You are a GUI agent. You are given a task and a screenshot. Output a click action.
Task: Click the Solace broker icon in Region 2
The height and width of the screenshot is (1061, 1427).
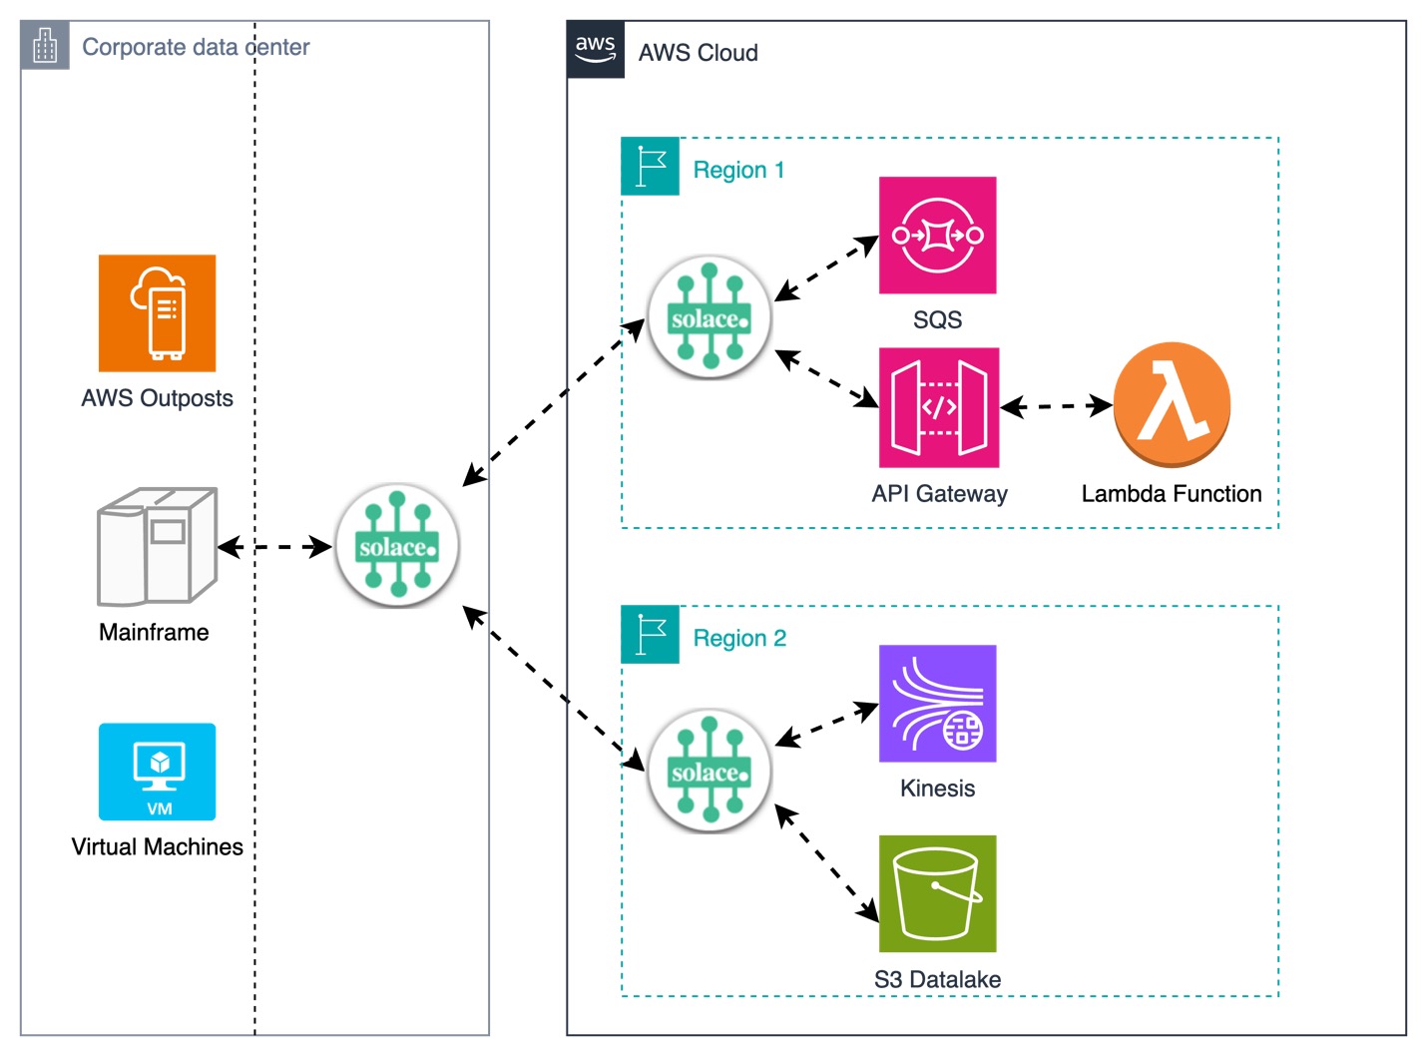710,771
